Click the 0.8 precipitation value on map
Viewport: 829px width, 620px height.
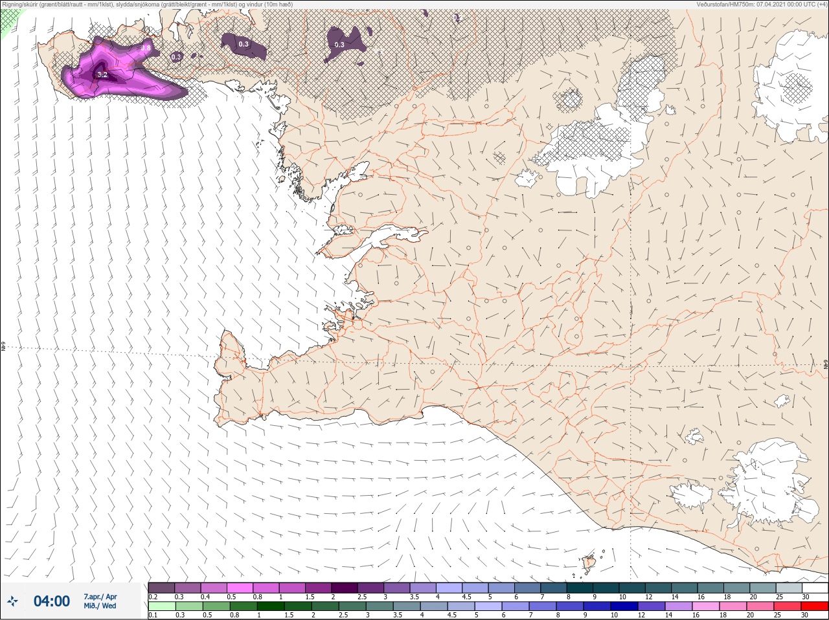point(146,48)
